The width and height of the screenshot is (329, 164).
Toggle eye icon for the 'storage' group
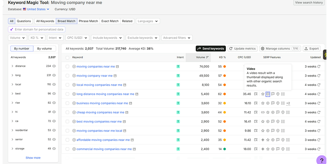pyautogui.click(x=54, y=149)
